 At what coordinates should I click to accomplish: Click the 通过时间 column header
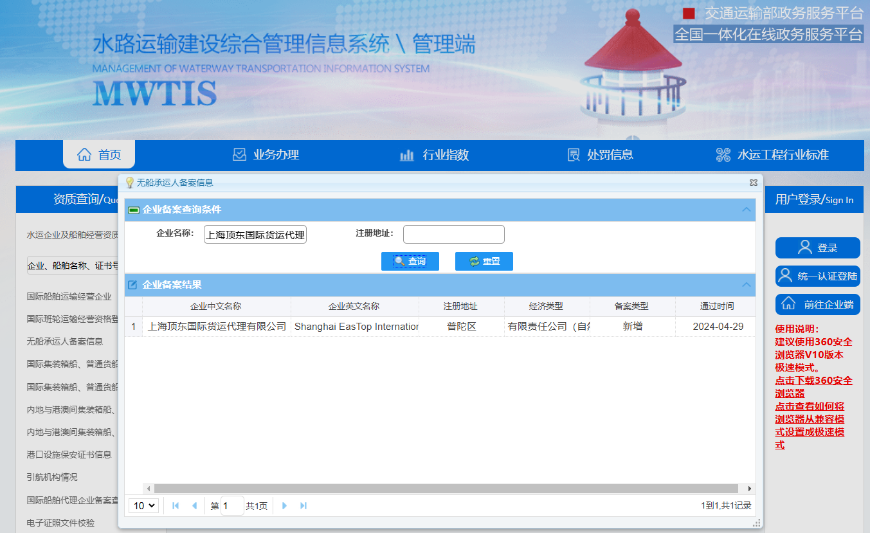[717, 307]
